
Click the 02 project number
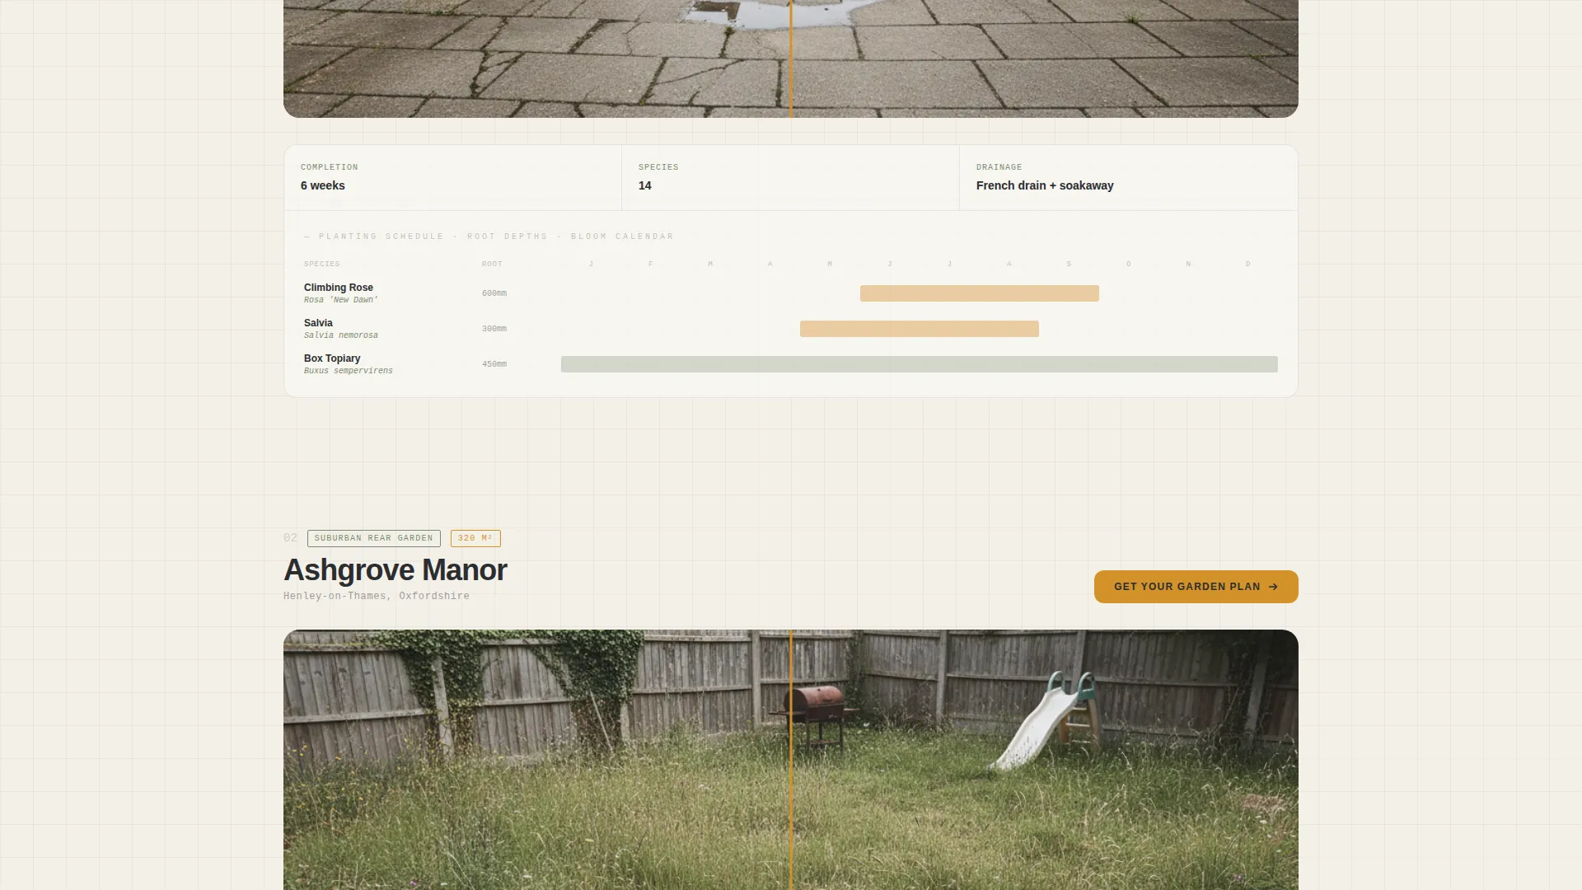coord(290,538)
